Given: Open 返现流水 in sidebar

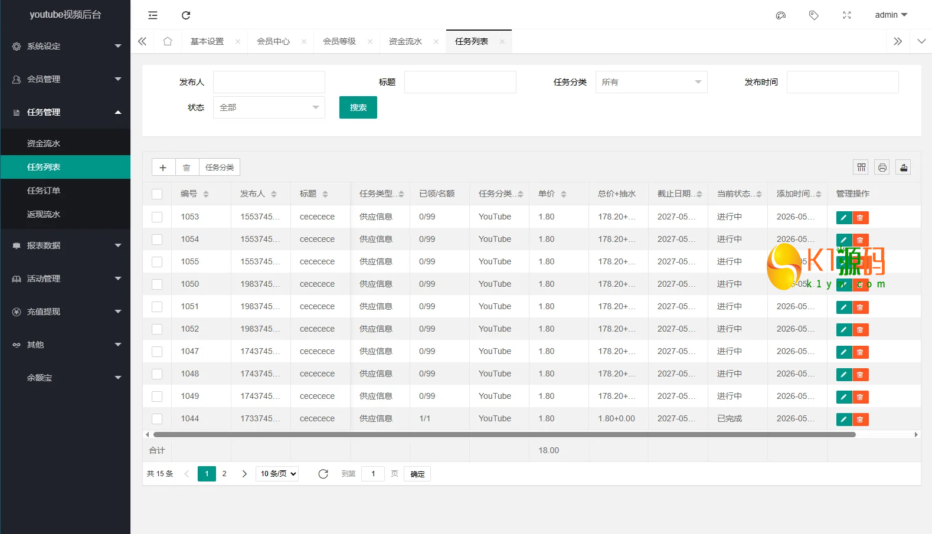Looking at the screenshot, I should coord(66,214).
